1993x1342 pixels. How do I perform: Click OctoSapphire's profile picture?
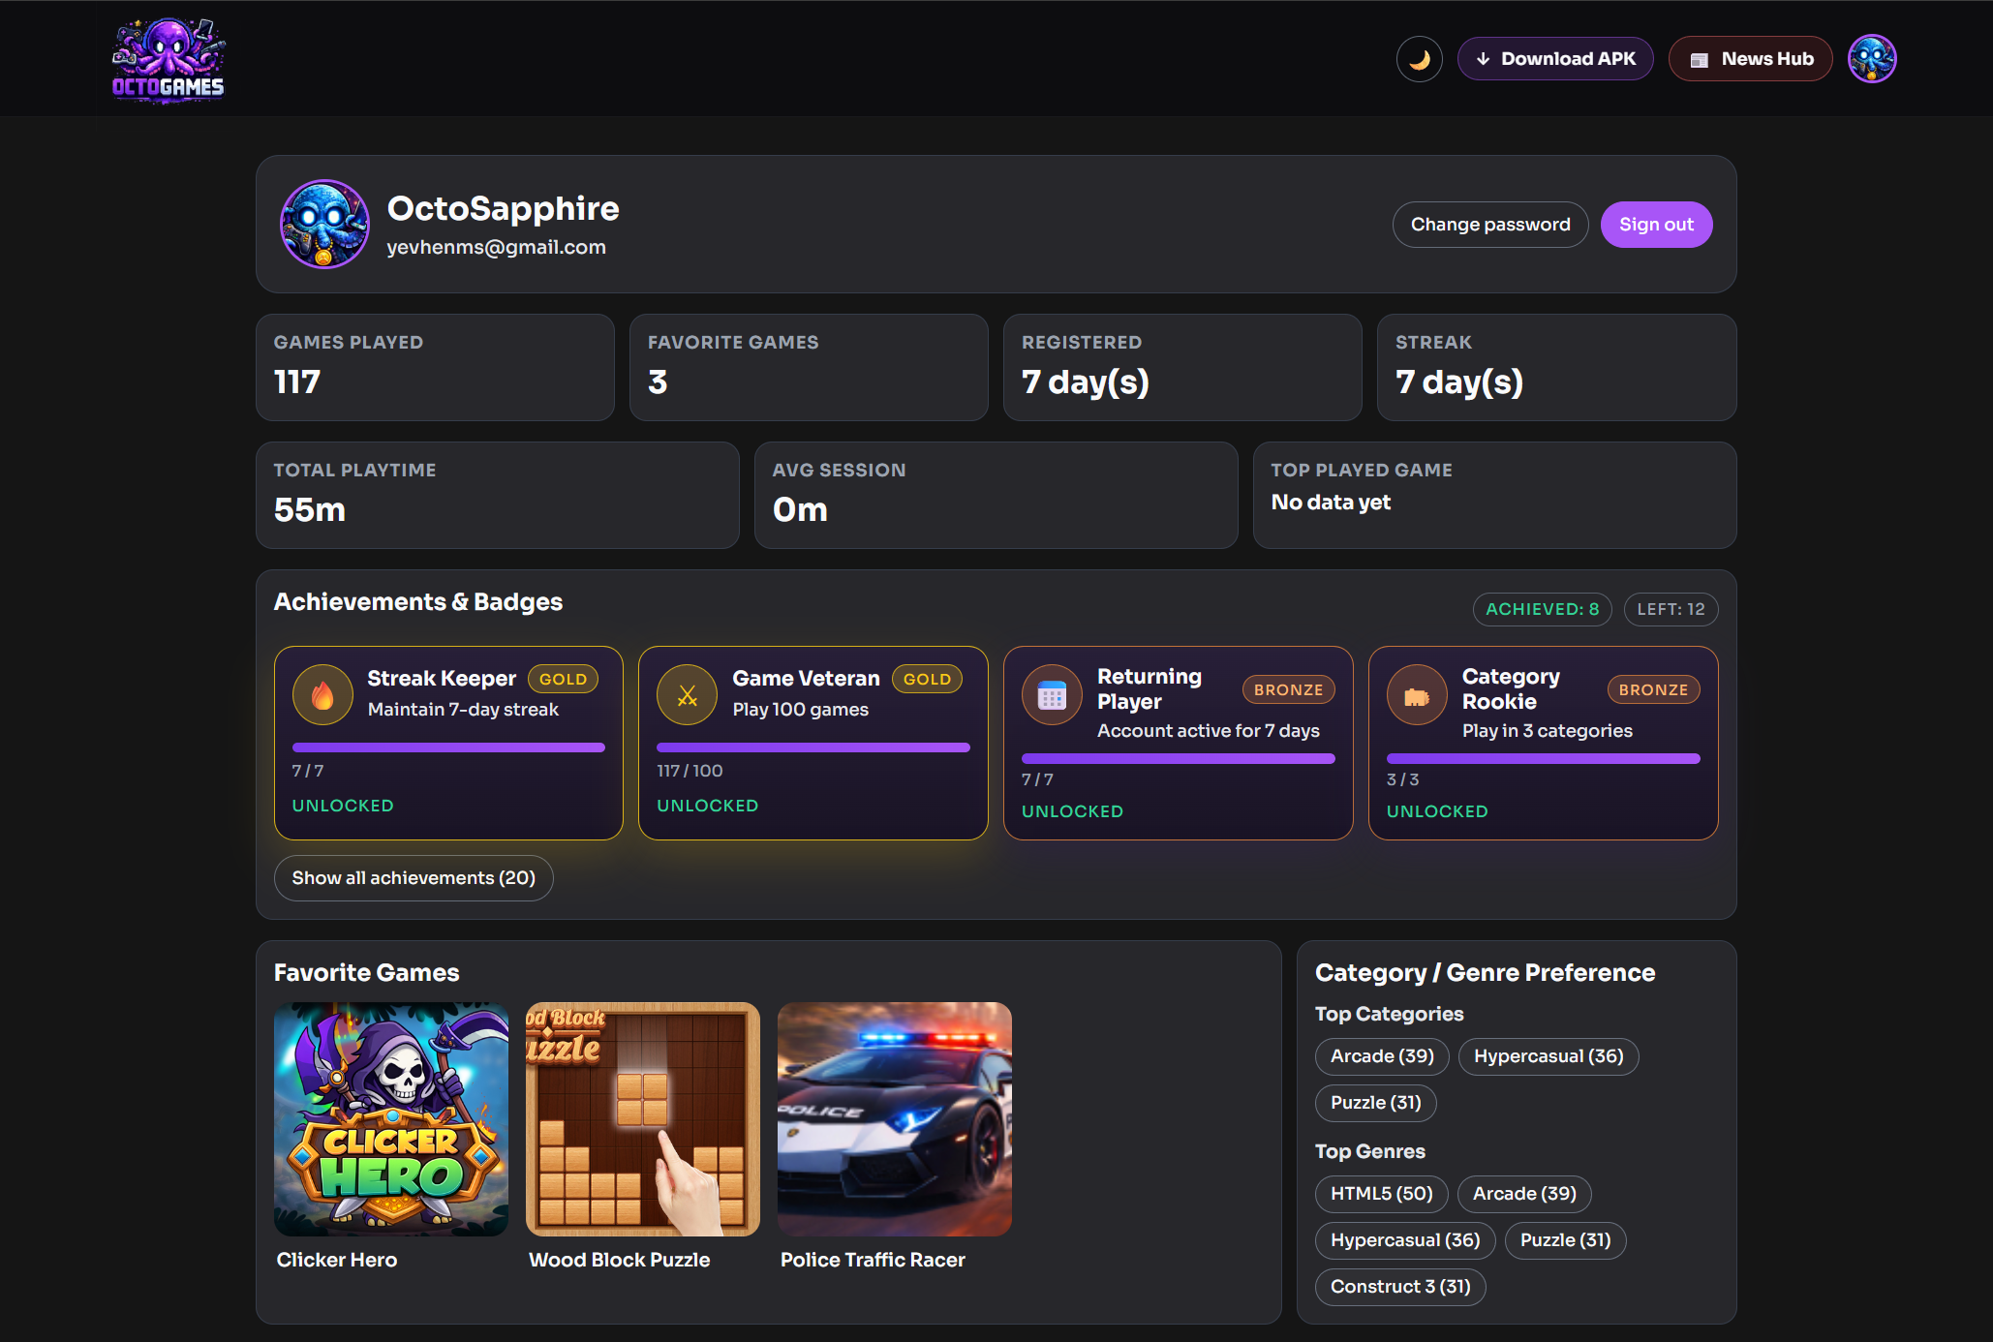pyautogui.click(x=324, y=224)
